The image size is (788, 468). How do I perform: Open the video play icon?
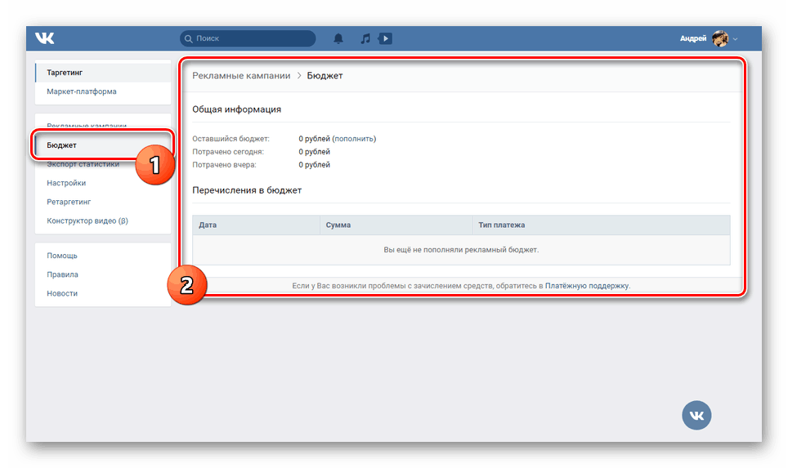[x=386, y=38]
